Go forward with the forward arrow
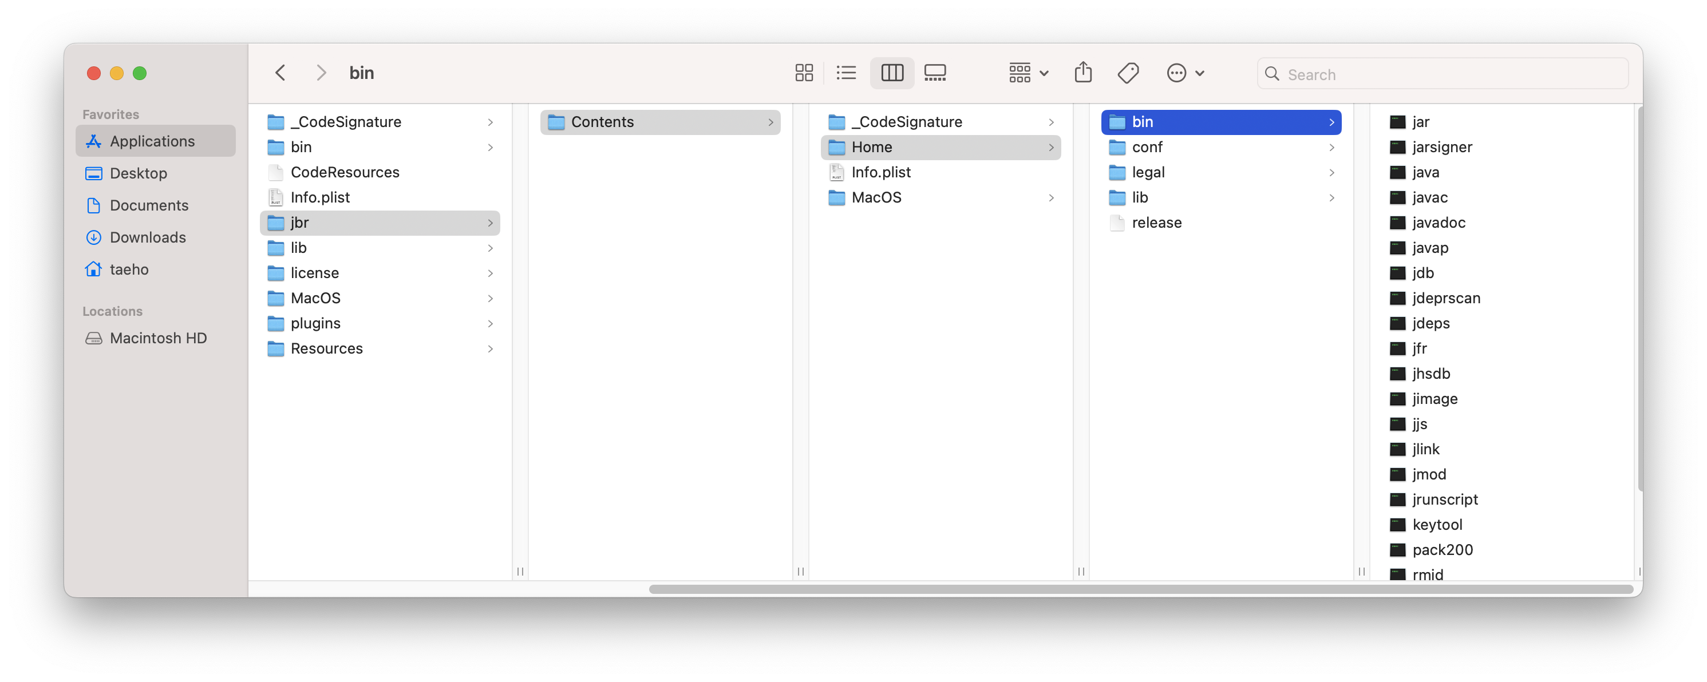 [321, 73]
